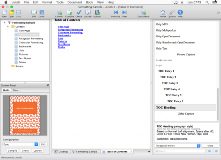Run the Check toolbar icon
The width and height of the screenshot is (221, 160).
(79, 14)
